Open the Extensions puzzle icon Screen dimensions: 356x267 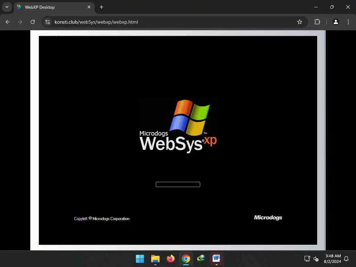[x=317, y=22]
